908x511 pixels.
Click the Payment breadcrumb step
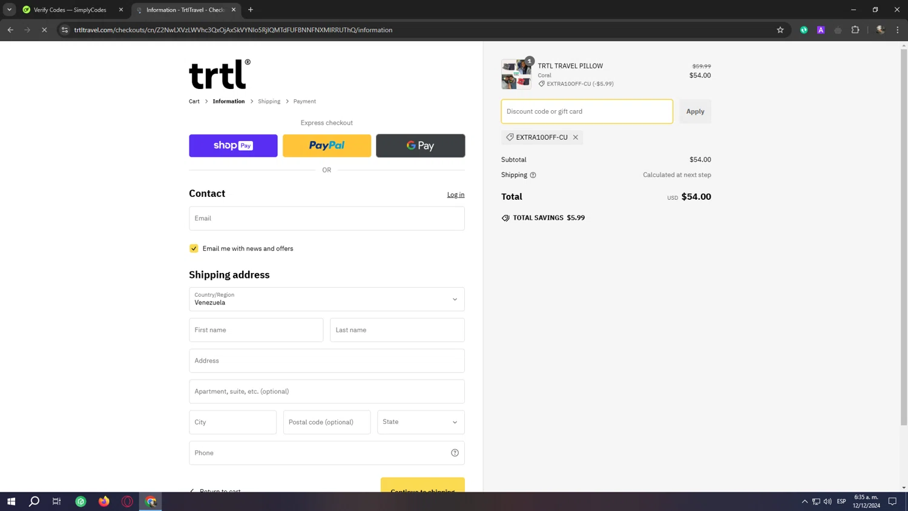(x=304, y=101)
